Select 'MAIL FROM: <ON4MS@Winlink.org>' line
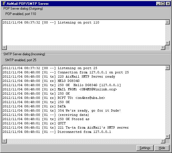The image size is (172, 153). point(60,89)
